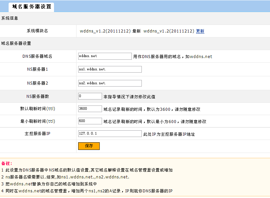
Task: Click the 此处IP为主控服务器IP地址 hint text
Action: coord(169,134)
